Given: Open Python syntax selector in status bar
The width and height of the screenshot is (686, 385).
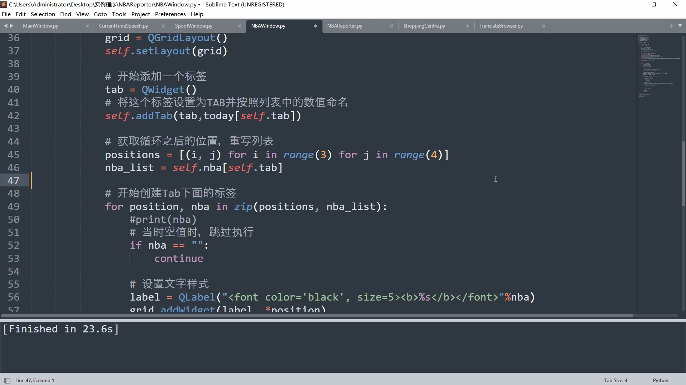Looking at the screenshot, I should [x=661, y=380].
